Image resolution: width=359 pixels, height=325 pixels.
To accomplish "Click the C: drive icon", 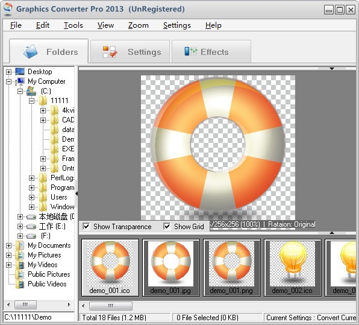I will click(31, 91).
